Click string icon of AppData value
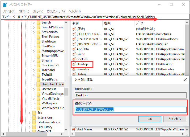 [74, 49]
